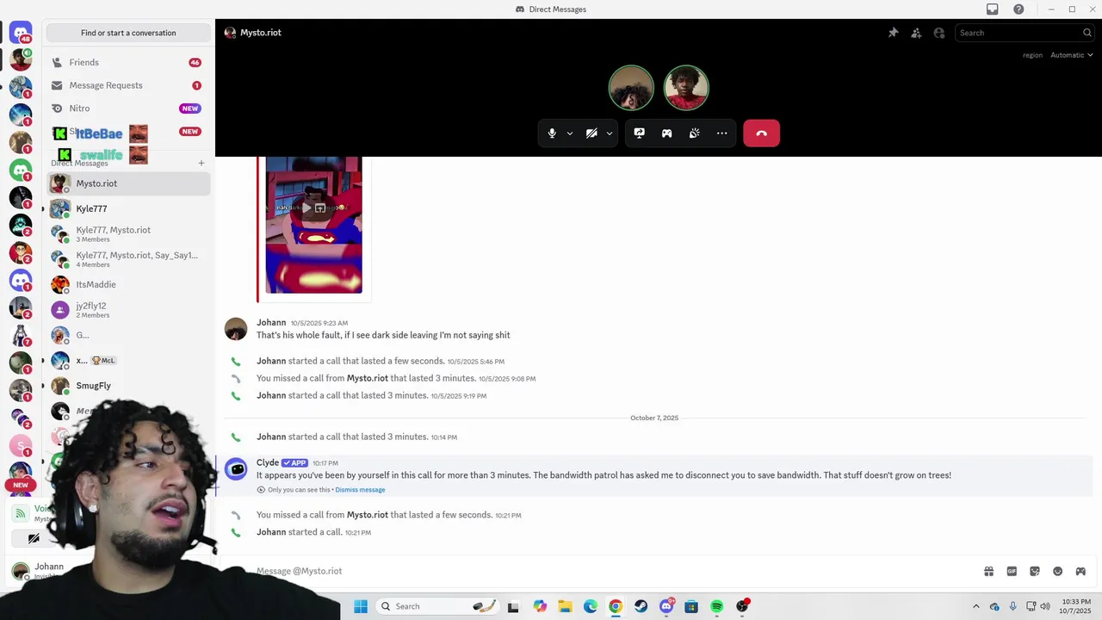Show hidden system tray icons chevron
The height and width of the screenshot is (620, 1102).
(975, 606)
